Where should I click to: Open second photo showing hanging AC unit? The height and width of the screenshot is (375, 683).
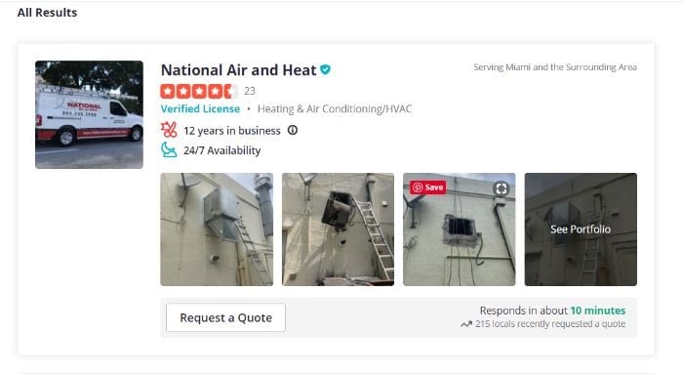(338, 229)
